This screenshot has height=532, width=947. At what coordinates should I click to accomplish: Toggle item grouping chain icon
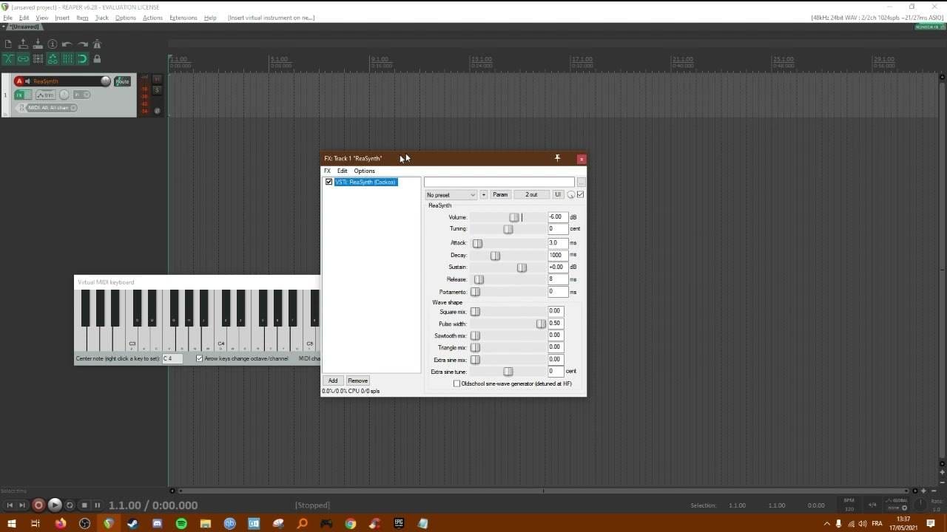pos(23,59)
